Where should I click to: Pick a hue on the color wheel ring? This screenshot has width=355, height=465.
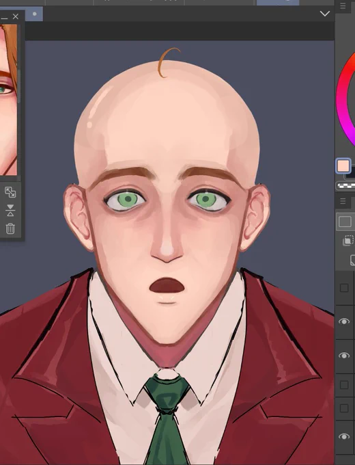(x=343, y=98)
